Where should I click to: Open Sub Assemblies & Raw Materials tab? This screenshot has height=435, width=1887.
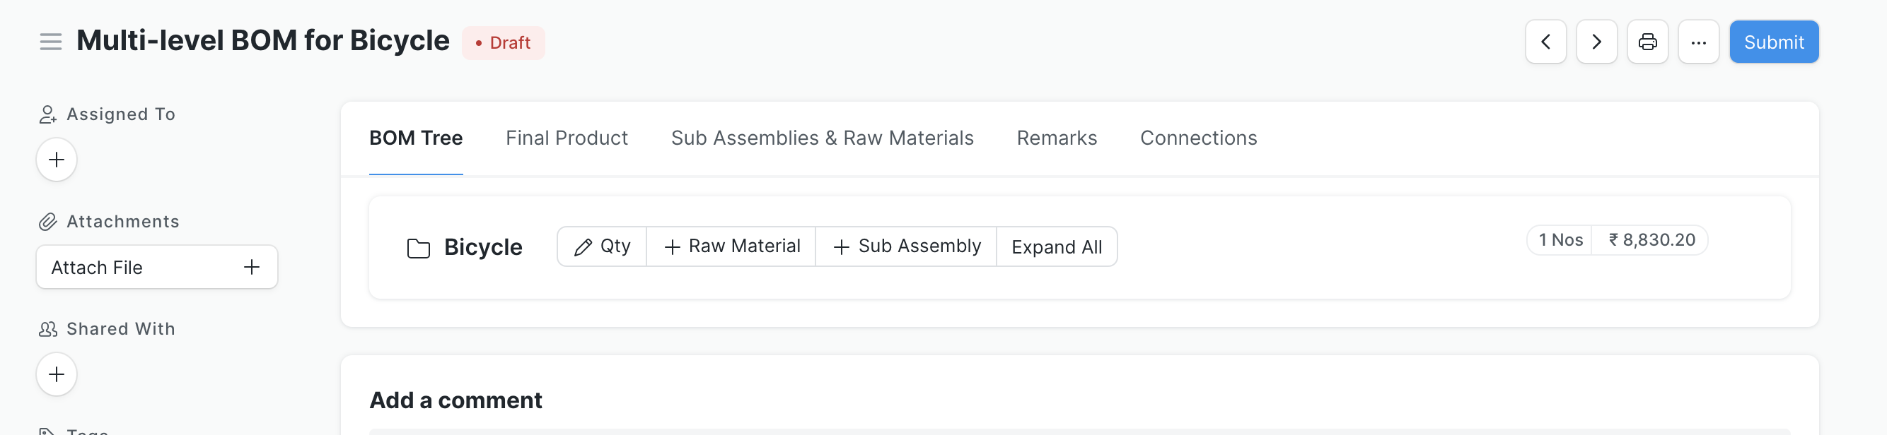click(x=822, y=138)
